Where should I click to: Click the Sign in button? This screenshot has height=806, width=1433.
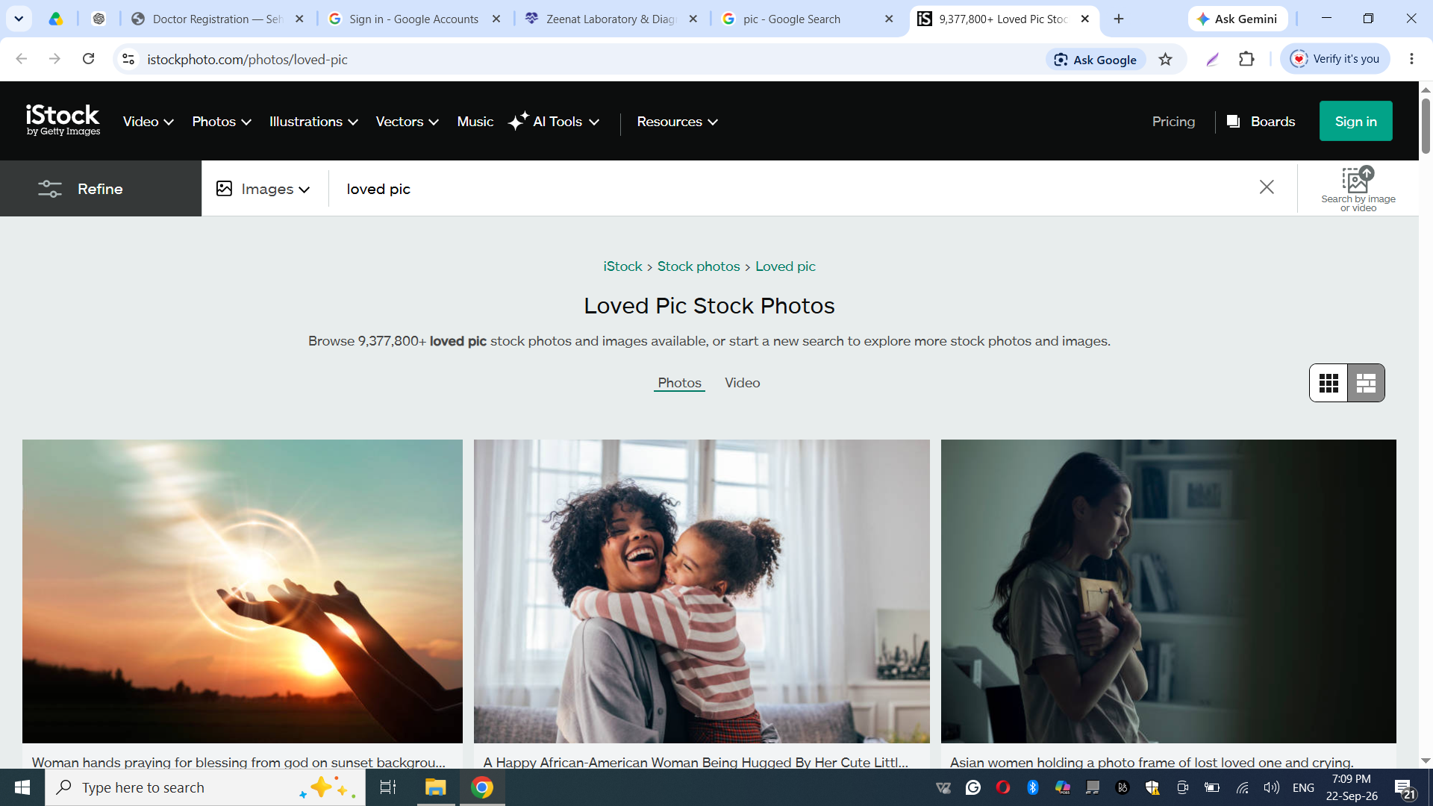point(1355,121)
